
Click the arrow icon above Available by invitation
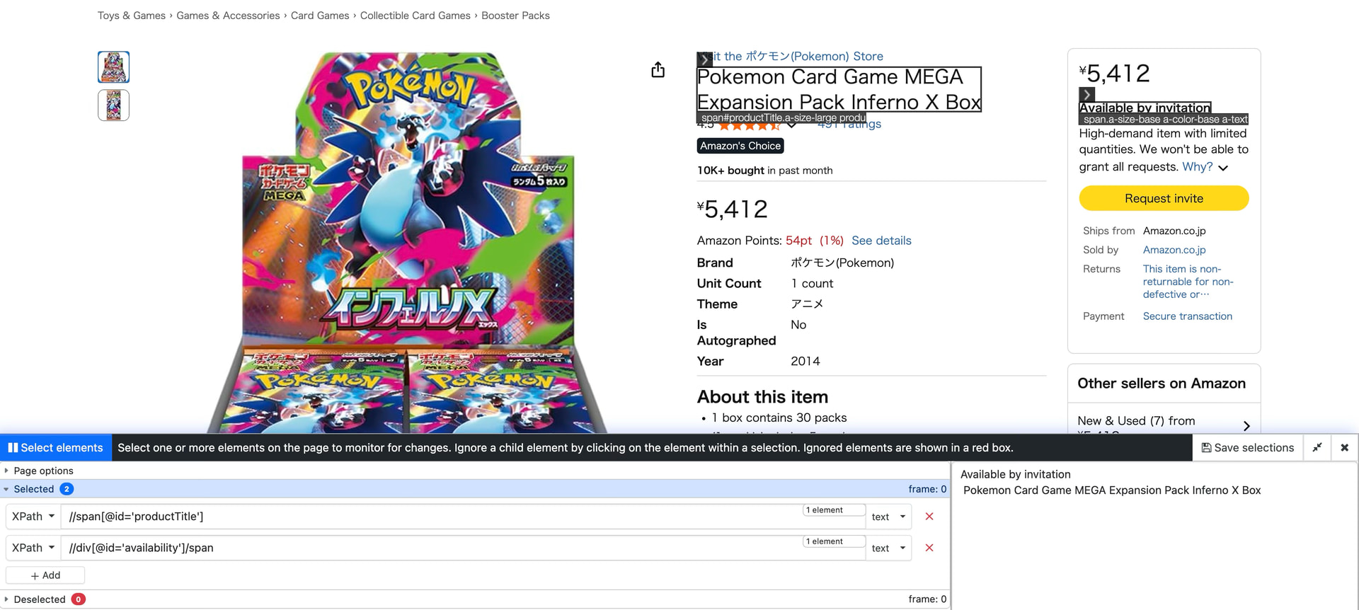1086,94
